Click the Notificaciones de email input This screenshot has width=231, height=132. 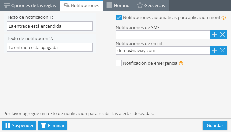pyautogui.click(x=163, y=50)
